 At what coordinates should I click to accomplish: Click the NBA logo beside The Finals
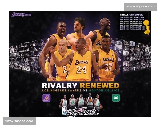click(64, 111)
